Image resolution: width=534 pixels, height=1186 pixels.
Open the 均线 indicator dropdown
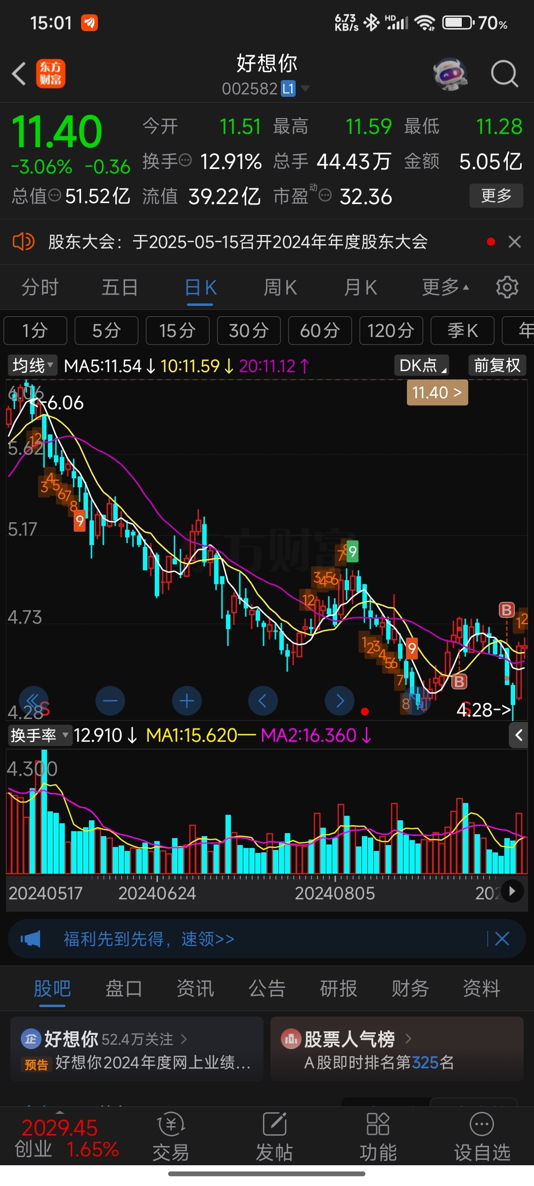33,366
